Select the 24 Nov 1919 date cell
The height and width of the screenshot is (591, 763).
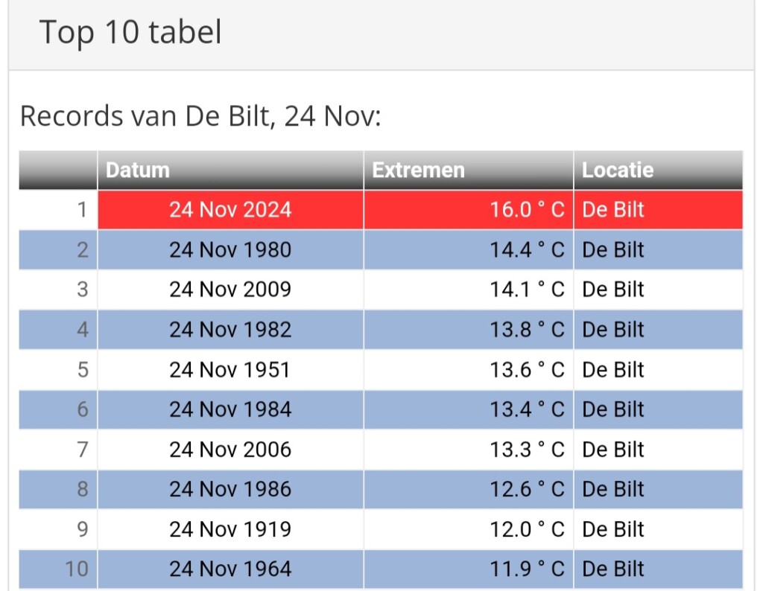pyautogui.click(x=230, y=529)
